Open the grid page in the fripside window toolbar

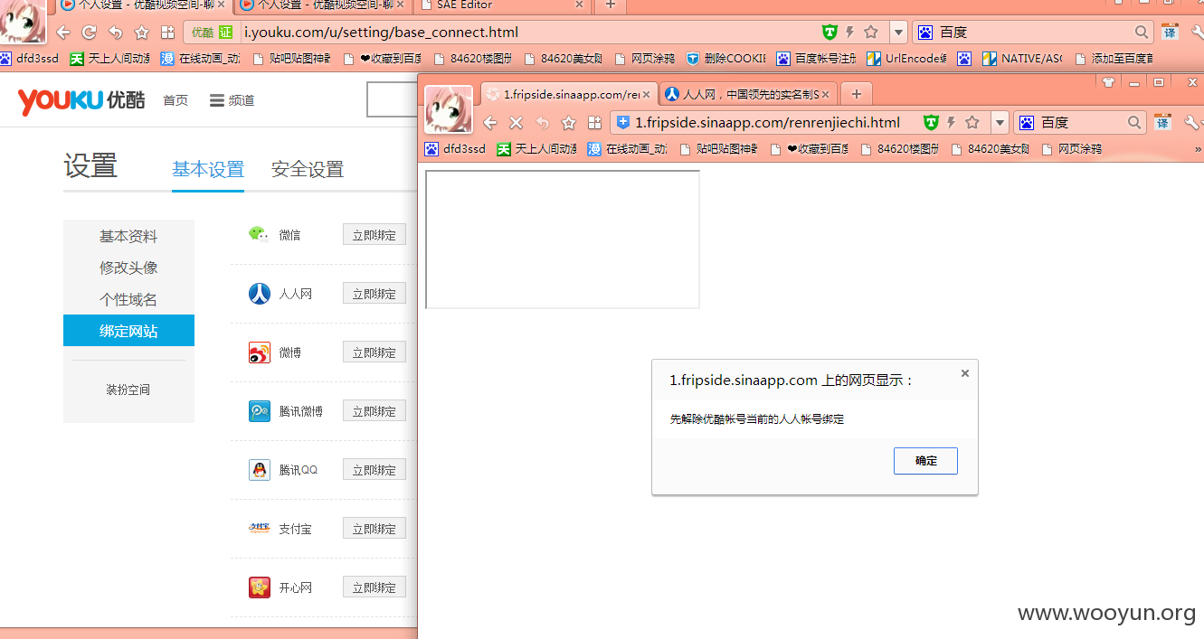coord(594,123)
